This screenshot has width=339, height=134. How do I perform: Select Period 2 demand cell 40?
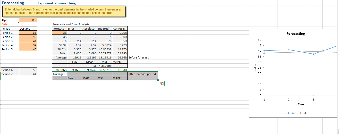pos(28,37)
